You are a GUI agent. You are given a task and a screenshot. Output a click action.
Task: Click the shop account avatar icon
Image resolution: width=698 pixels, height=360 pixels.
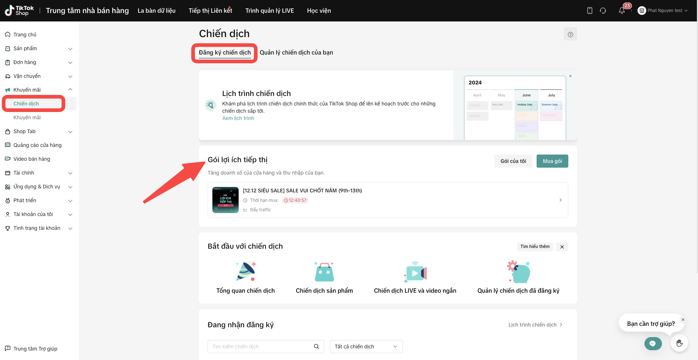pyautogui.click(x=642, y=11)
